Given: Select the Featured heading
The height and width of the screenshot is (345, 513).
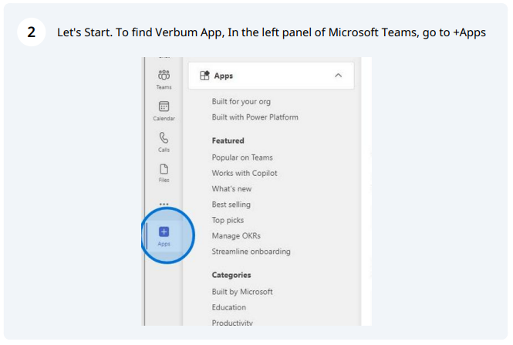Looking at the screenshot, I should [228, 140].
